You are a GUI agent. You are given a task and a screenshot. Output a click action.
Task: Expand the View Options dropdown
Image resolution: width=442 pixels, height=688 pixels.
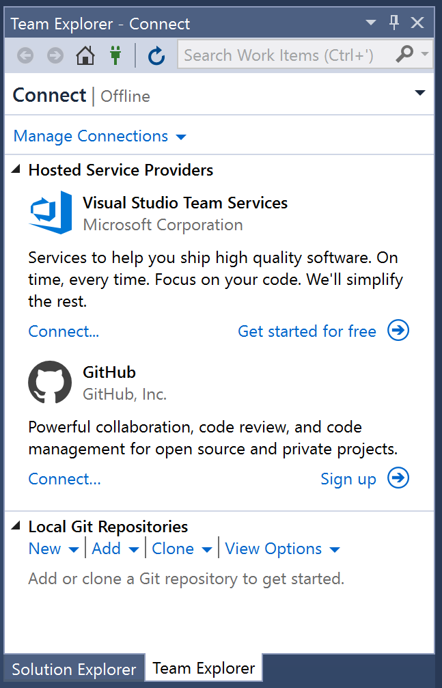point(282,549)
